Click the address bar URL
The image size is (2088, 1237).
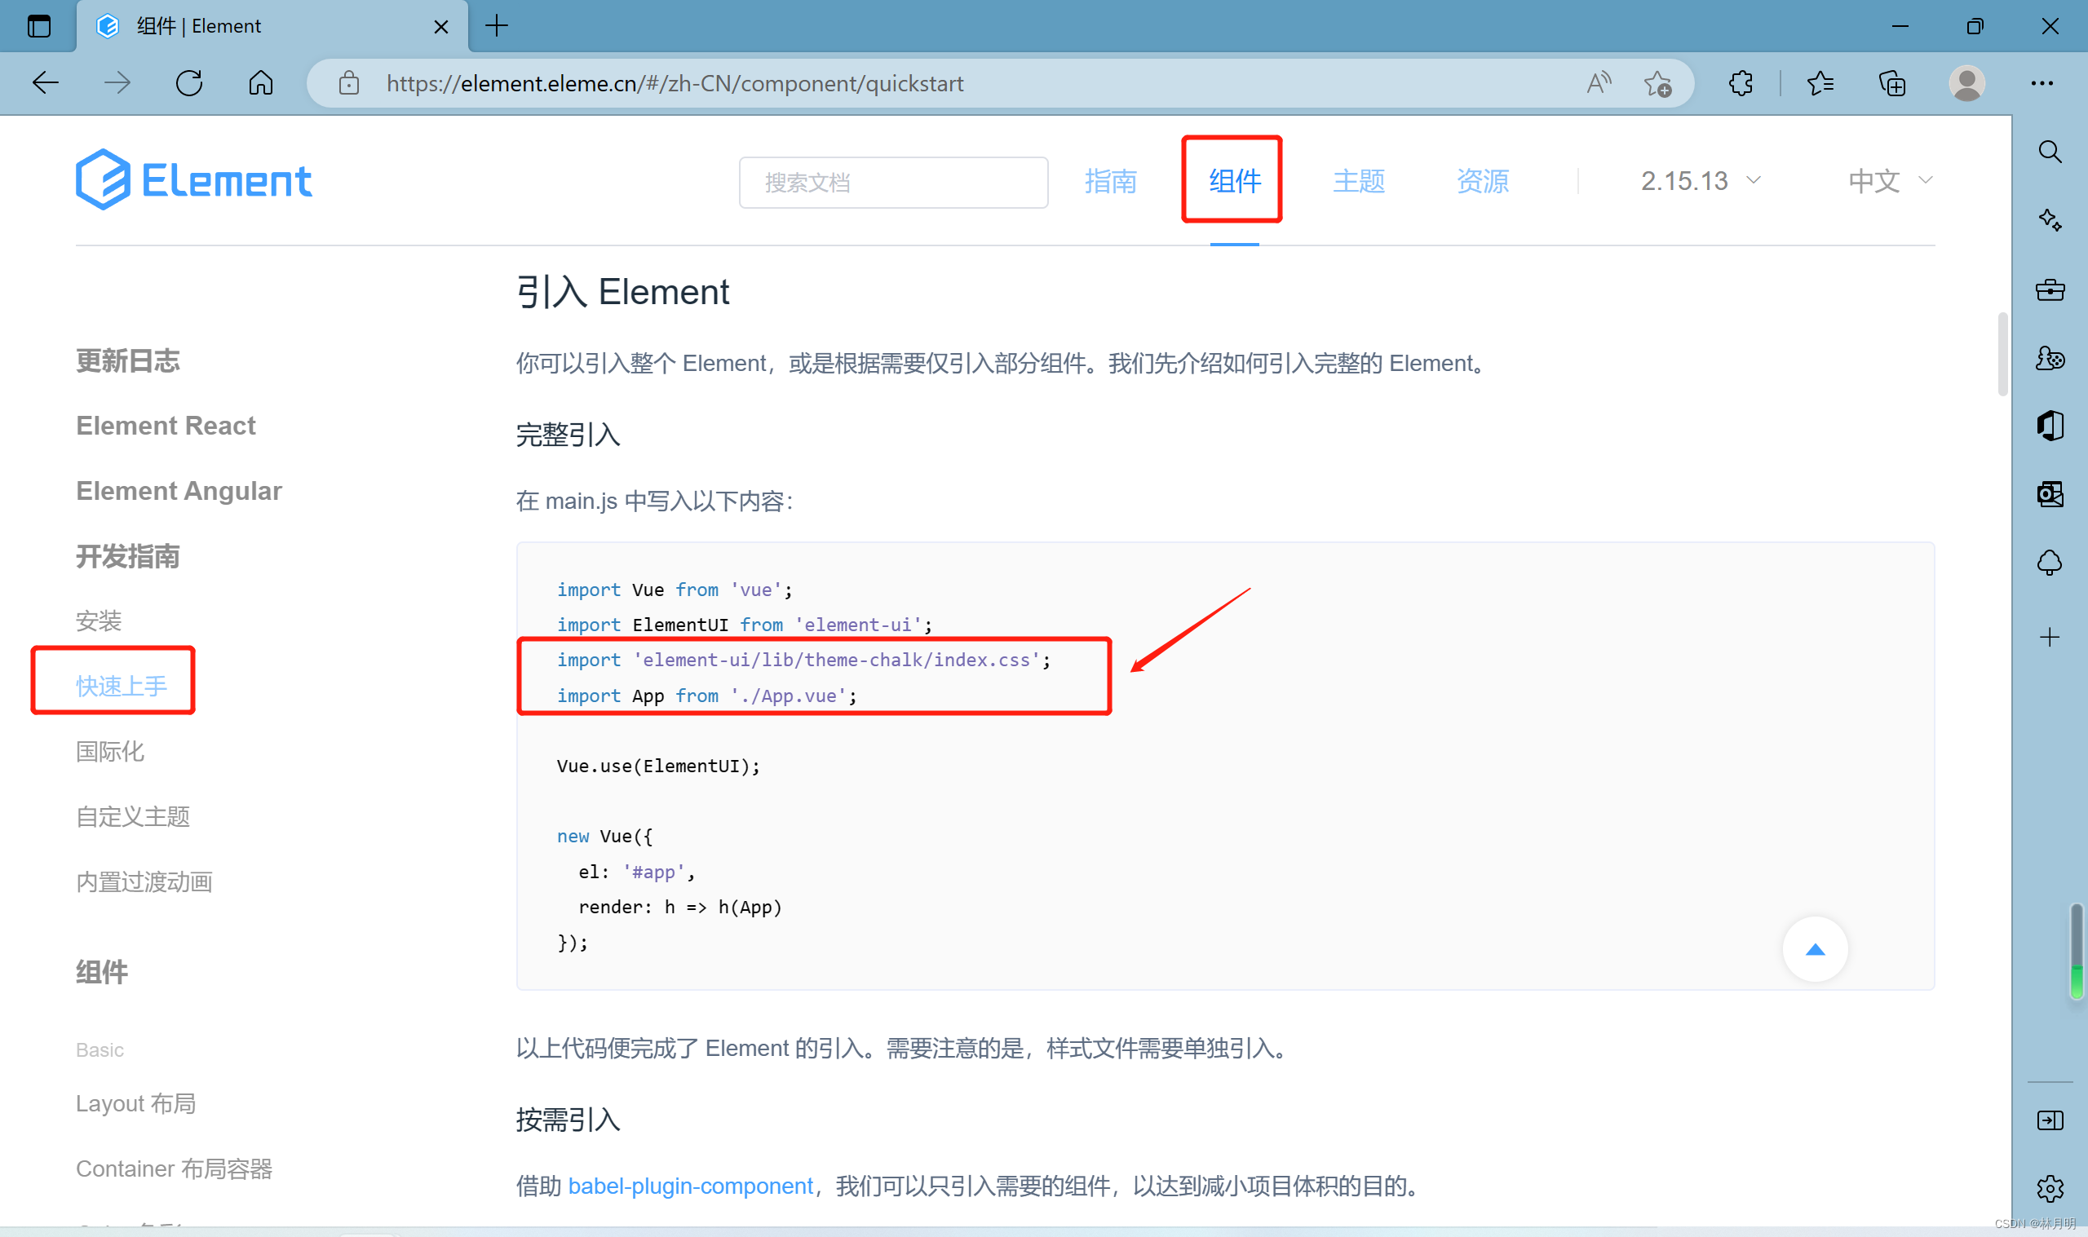pyautogui.click(x=675, y=83)
